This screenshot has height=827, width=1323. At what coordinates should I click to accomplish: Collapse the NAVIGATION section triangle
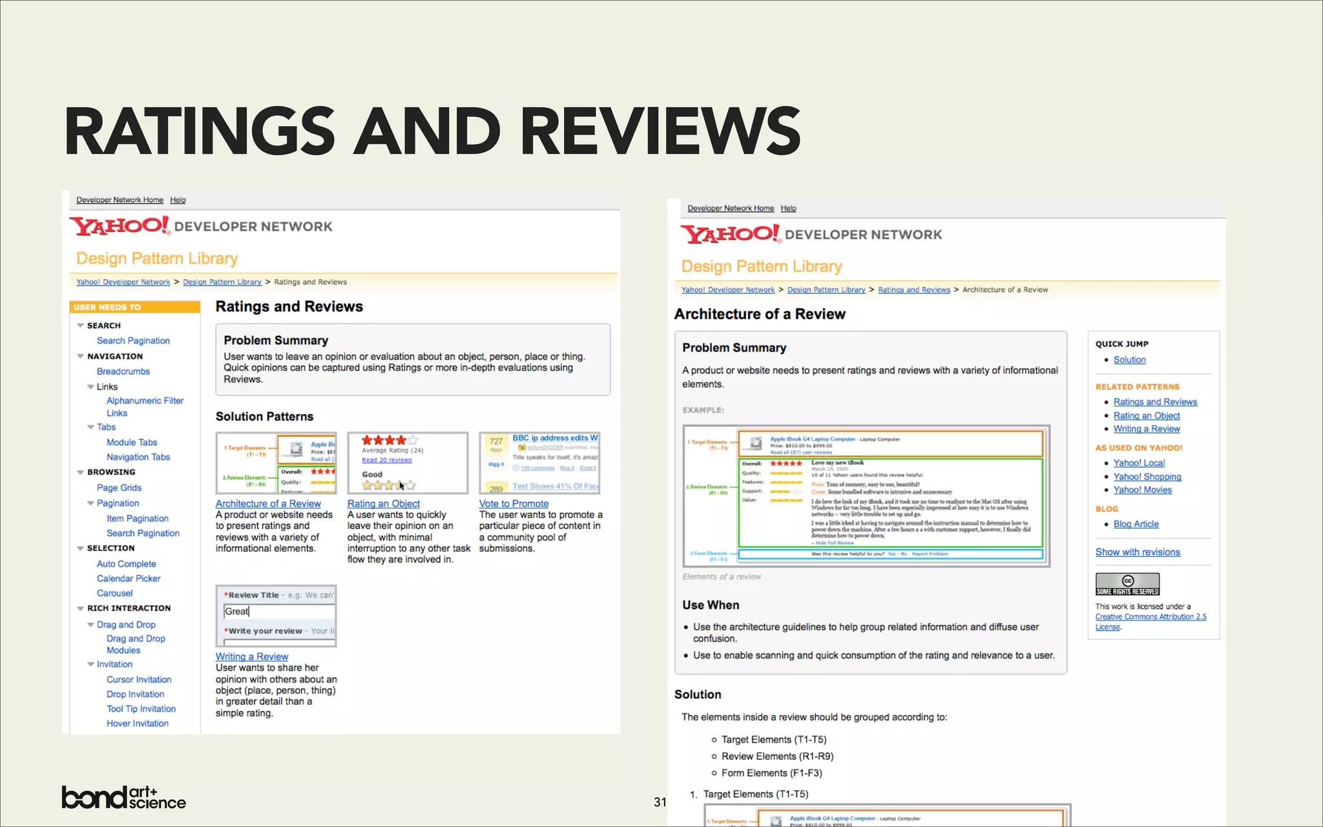(x=80, y=356)
